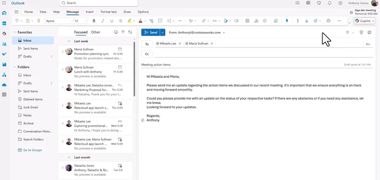Mark message as low importance
The height and width of the screenshot is (180, 380).
[x=306, y=21]
